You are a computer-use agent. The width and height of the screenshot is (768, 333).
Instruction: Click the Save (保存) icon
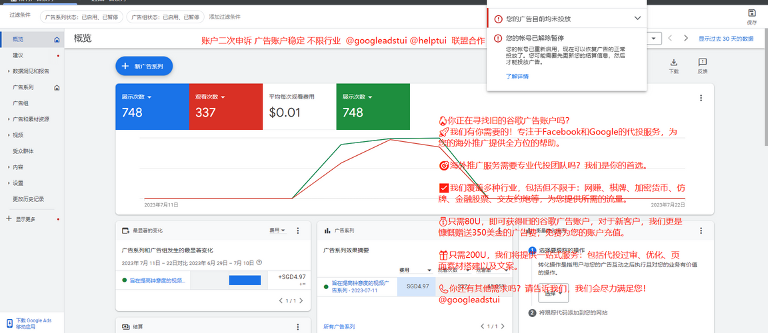(x=752, y=13)
